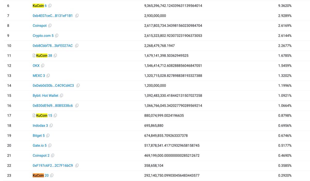The image size is (310, 181).
Task: Open Gate.io 5 holder link
Action: click(40, 146)
